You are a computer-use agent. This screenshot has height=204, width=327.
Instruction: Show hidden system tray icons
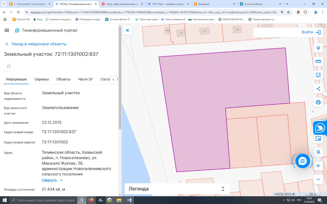point(284,200)
